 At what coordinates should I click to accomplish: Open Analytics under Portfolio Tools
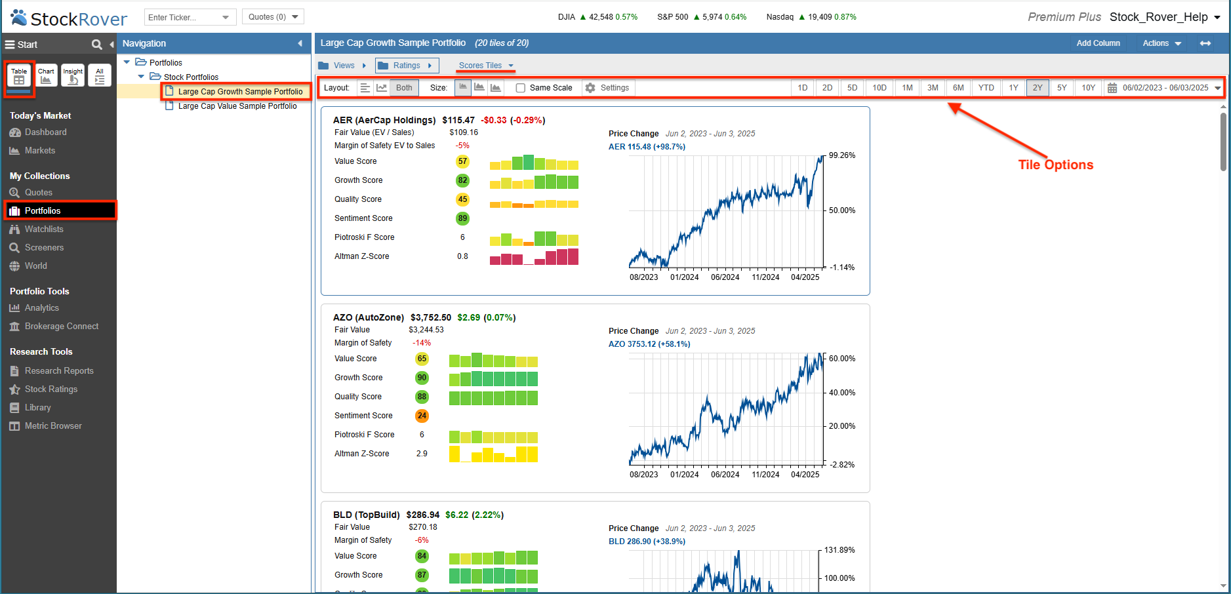pyautogui.click(x=41, y=308)
